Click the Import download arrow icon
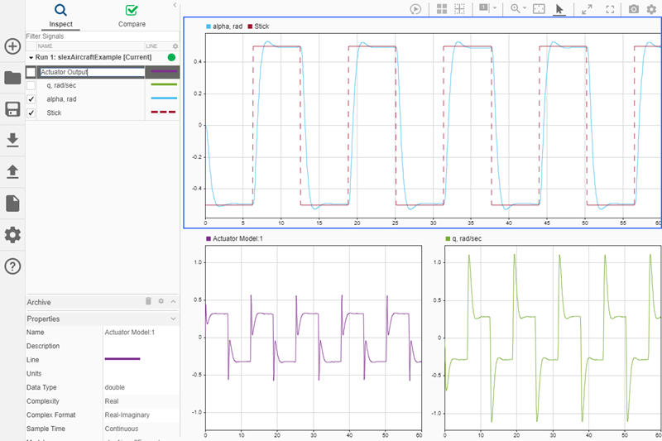This screenshot has height=441, width=662. tap(12, 140)
